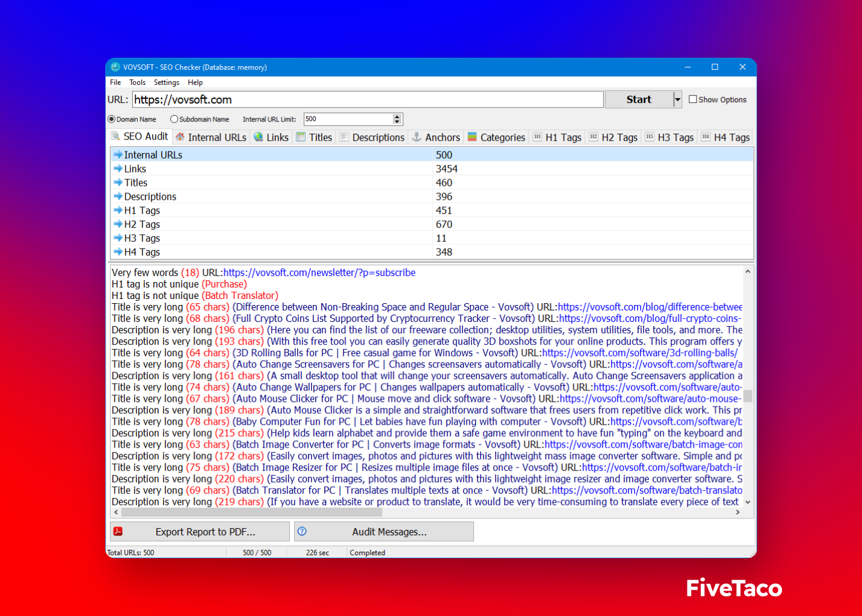Click the 'Total URLs: 500' status entry
The width and height of the screenshot is (862, 616).
click(131, 552)
